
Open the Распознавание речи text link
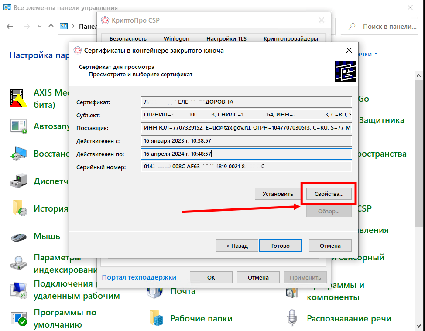[x=349, y=318]
